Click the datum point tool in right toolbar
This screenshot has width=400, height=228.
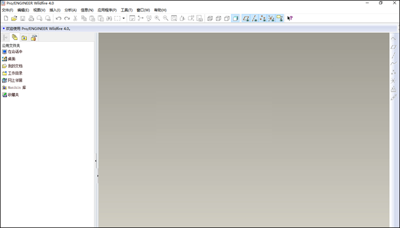(393, 72)
